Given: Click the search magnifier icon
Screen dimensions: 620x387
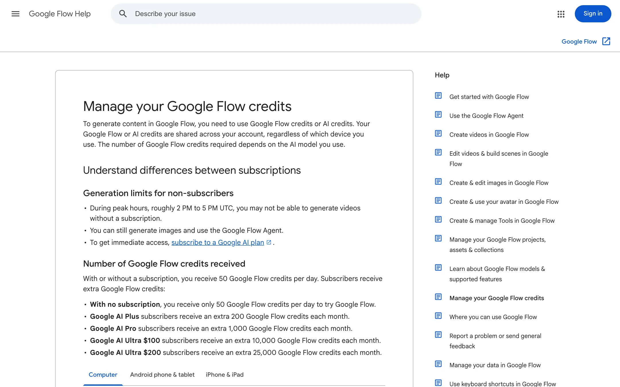Looking at the screenshot, I should (x=123, y=14).
